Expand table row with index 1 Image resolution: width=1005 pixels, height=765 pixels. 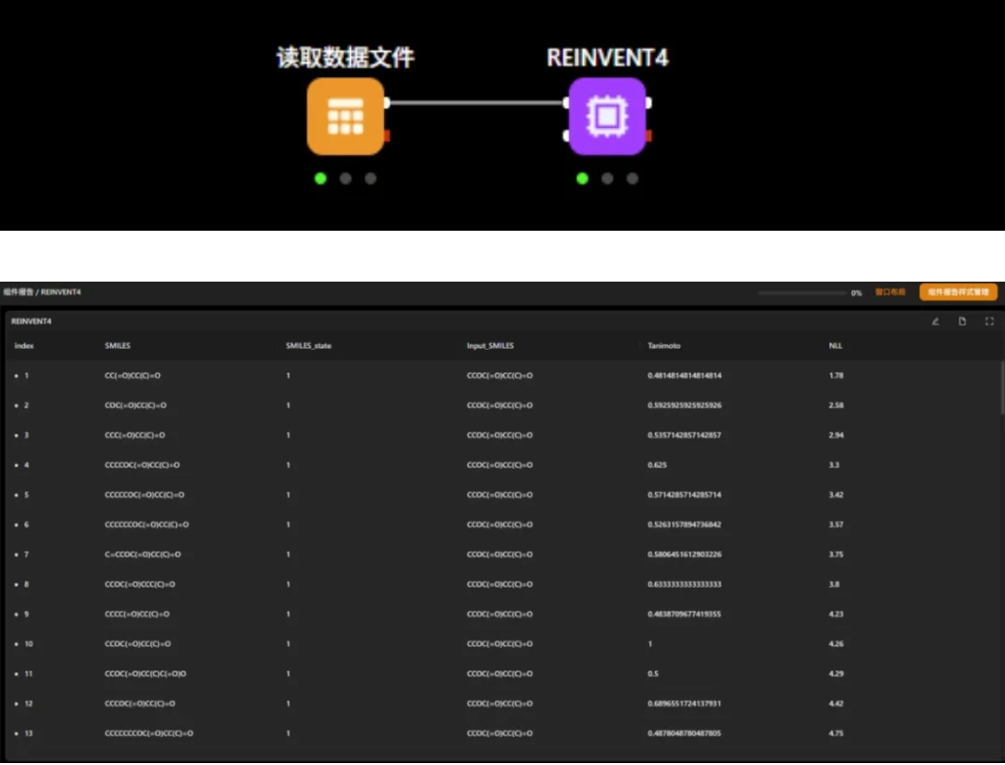(17, 375)
